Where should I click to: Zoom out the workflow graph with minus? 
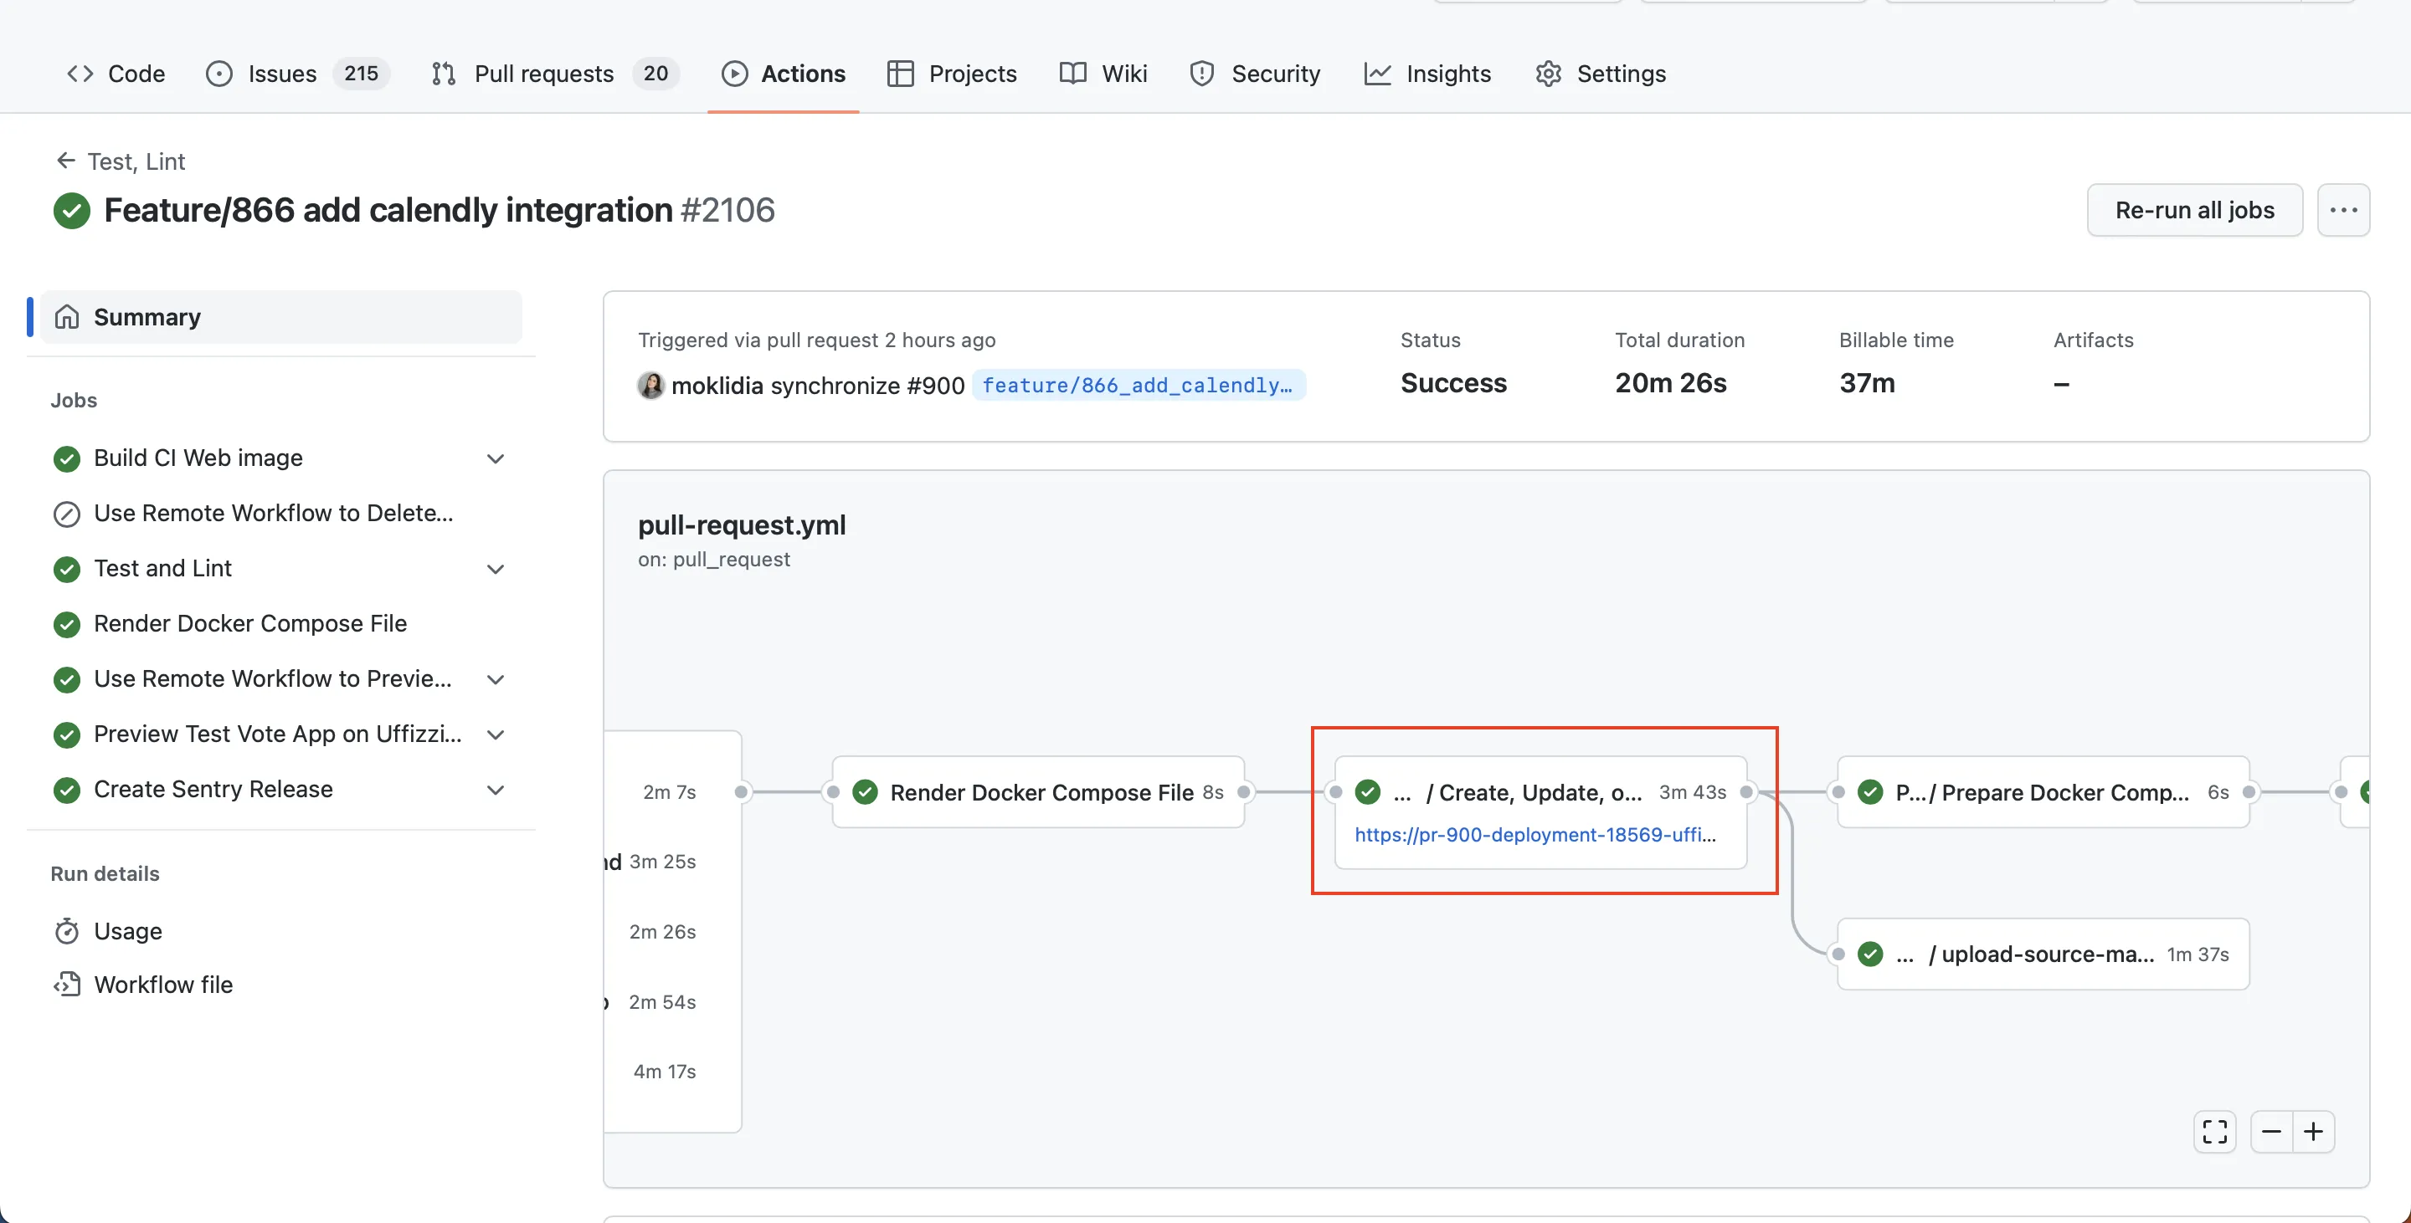pos(2271,1131)
